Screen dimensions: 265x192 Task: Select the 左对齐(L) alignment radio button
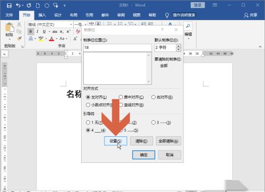[88, 97]
